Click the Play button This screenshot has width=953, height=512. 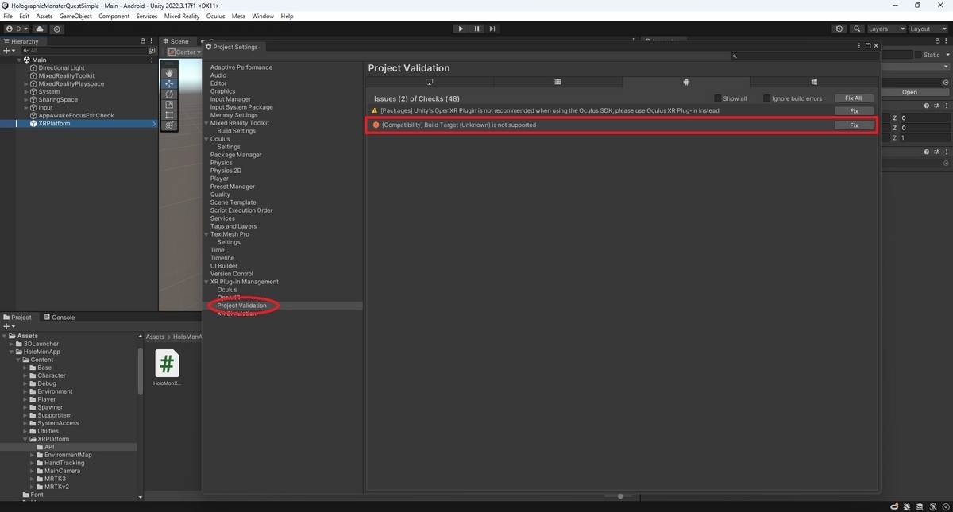pos(461,29)
